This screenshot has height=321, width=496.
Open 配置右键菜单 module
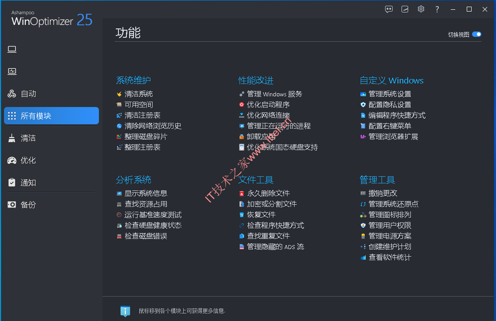click(x=390, y=126)
